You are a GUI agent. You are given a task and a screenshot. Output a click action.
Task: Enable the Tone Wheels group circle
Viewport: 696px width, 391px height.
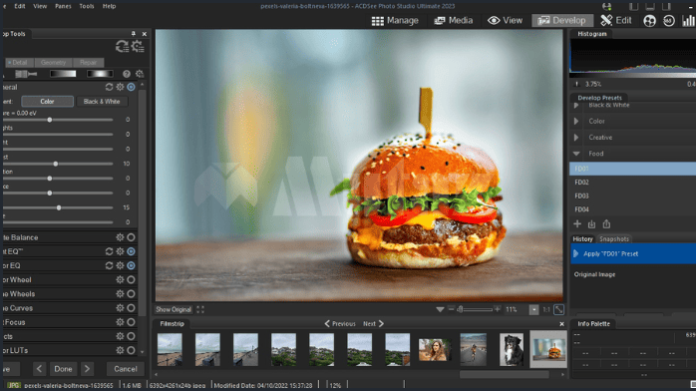131,294
